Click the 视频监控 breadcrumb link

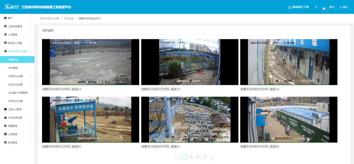pyautogui.click(x=69, y=18)
